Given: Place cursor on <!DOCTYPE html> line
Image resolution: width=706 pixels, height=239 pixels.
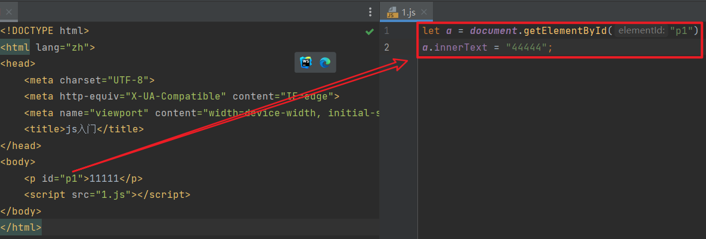Looking at the screenshot, I should 45,31.
